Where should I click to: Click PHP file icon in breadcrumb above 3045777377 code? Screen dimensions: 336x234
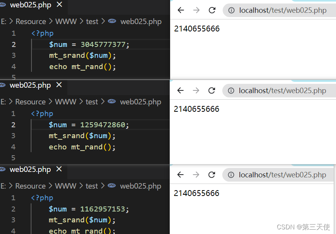112,21
